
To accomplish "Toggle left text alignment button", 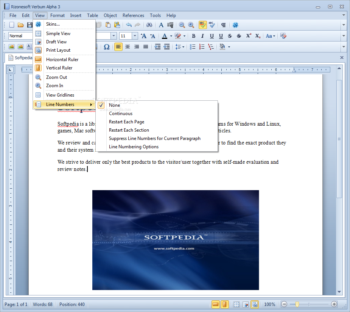I will pyautogui.click(x=118, y=47).
